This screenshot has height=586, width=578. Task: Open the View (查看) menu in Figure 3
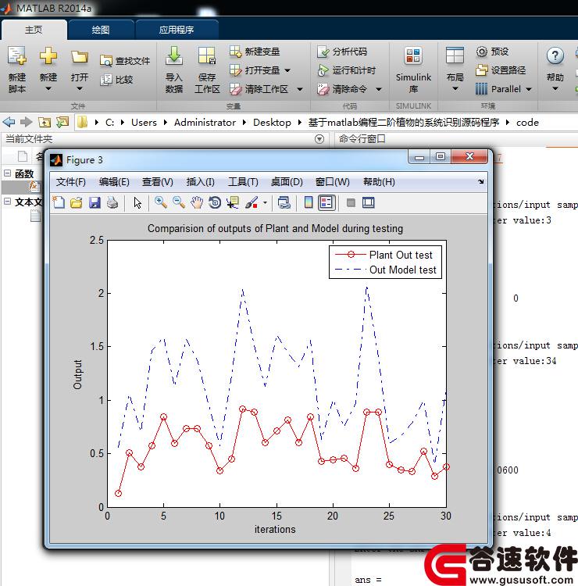pyautogui.click(x=157, y=182)
